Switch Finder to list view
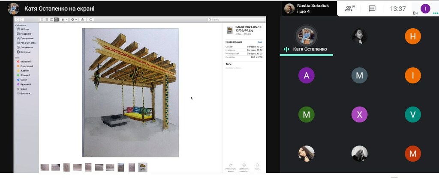The width and height of the screenshot is (439, 178). (x=47, y=20)
